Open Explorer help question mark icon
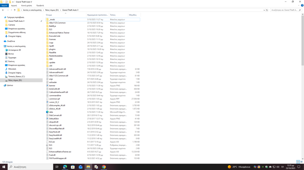The image size is (304, 170). [302, 5]
